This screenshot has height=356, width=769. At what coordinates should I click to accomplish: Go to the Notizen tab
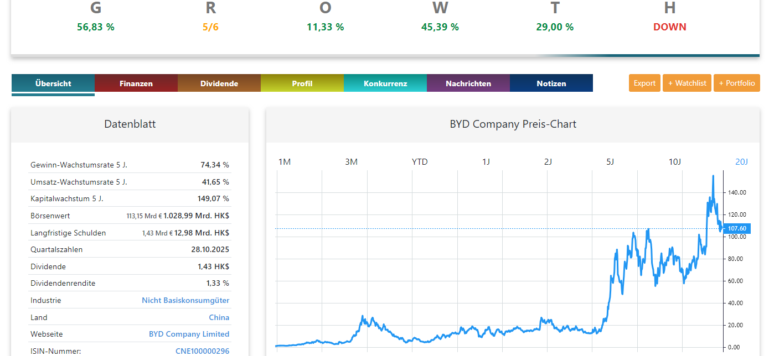click(x=551, y=83)
